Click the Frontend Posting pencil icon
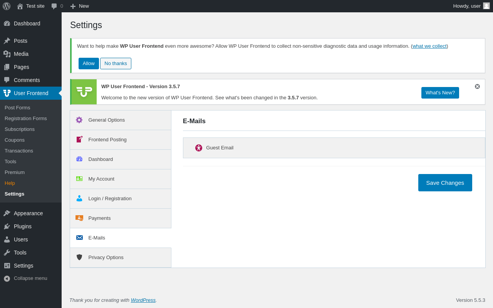Image resolution: width=493 pixels, height=308 pixels. (79, 139)
